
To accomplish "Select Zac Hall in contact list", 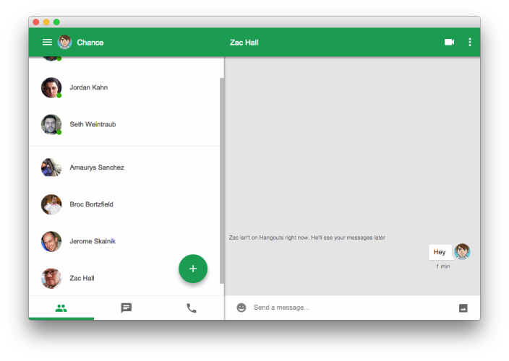I will [104, 279].
